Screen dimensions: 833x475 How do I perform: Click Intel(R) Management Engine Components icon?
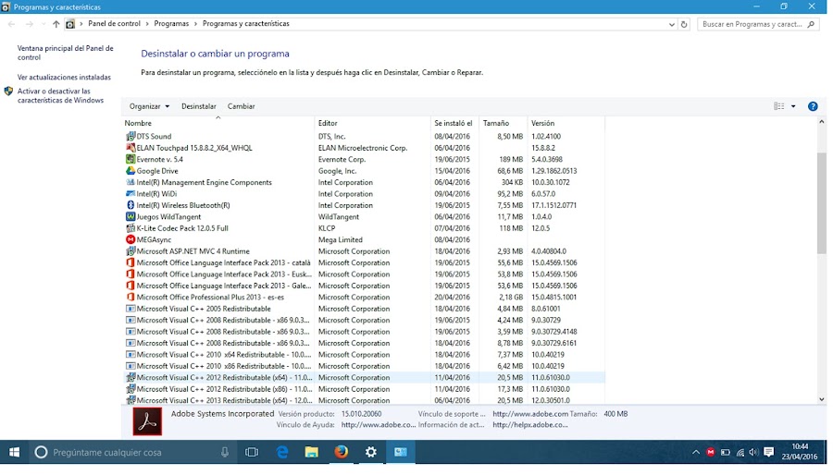(x=131, y=182)
